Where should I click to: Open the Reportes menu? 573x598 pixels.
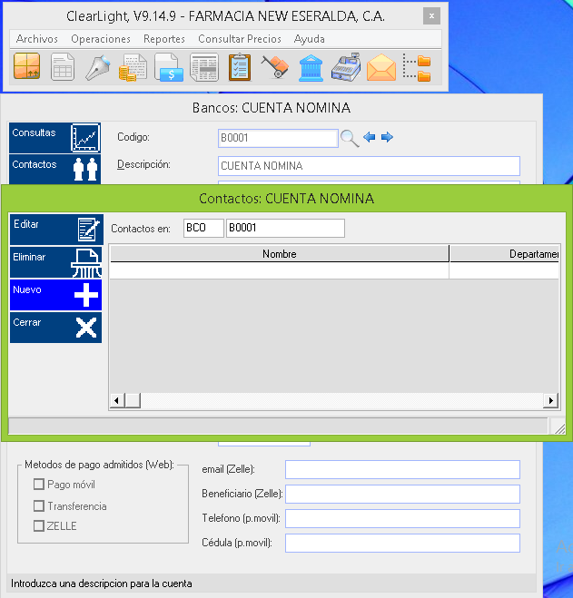click(x=164, y=39)
